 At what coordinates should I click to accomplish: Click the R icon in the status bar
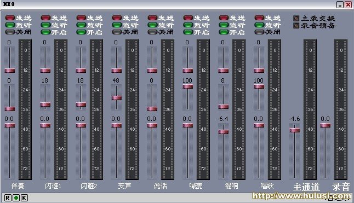[x=8, y=198]
